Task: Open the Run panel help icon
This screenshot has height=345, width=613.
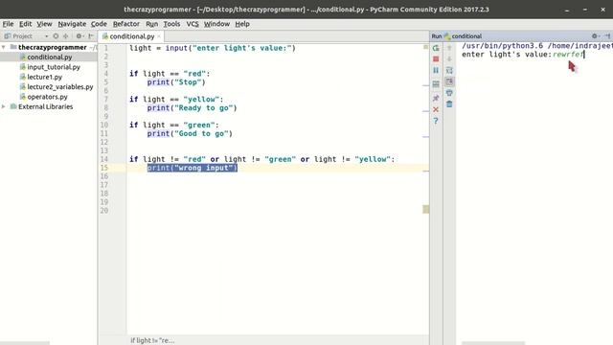Action: point(436,121)
